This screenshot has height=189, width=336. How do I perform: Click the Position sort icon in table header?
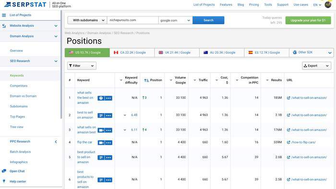(x=146, y=80)
